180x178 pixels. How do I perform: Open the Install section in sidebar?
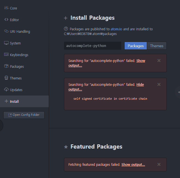click(14, 101)
